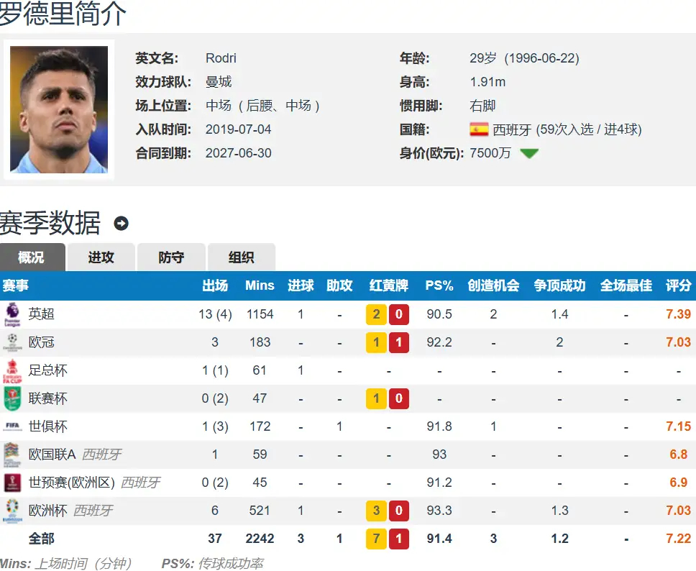Click the 全部 totals row label

point(42,538)
